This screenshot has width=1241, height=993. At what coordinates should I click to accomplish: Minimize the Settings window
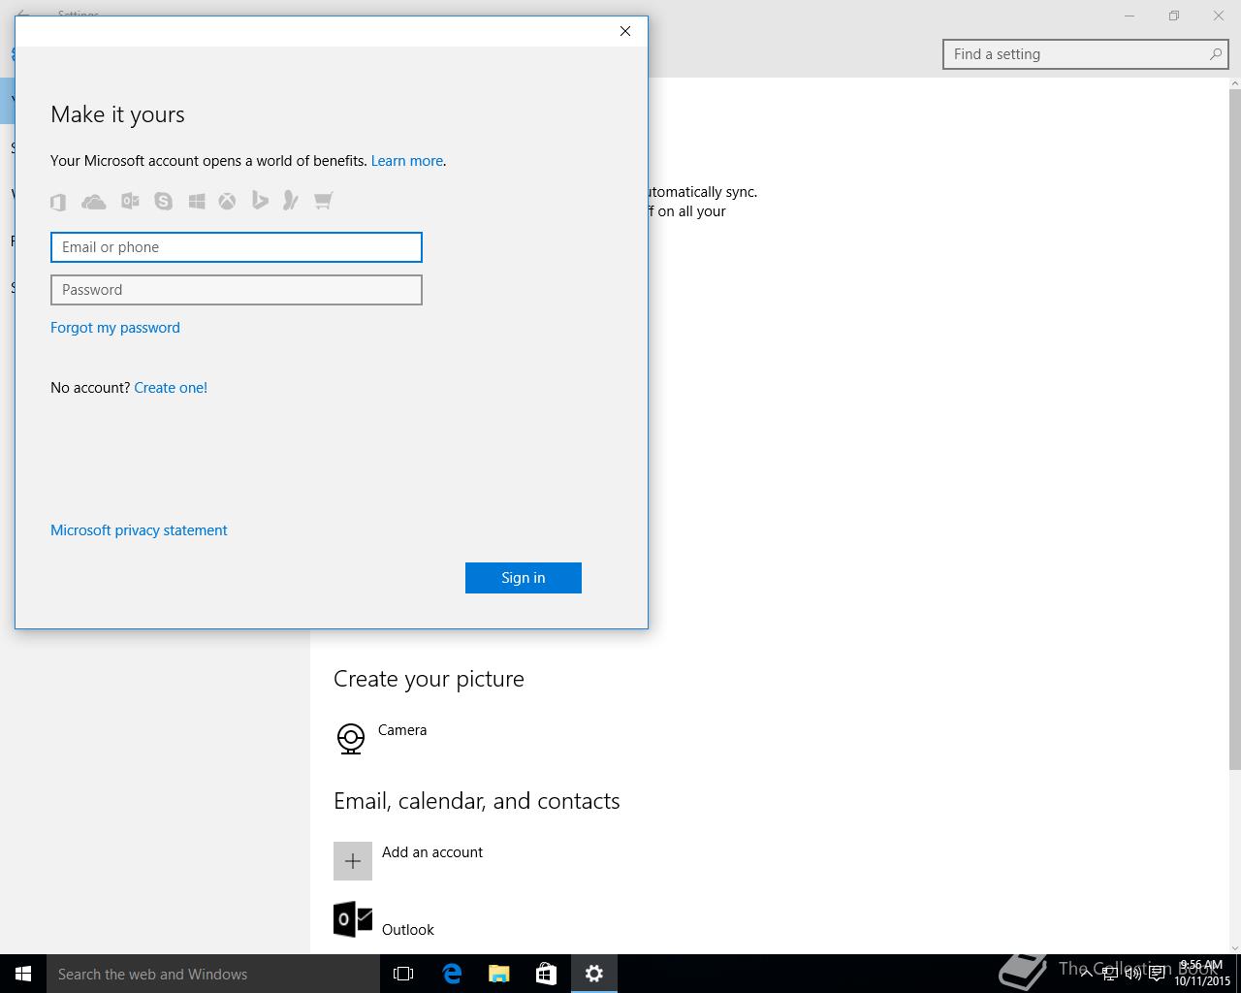1130,16
